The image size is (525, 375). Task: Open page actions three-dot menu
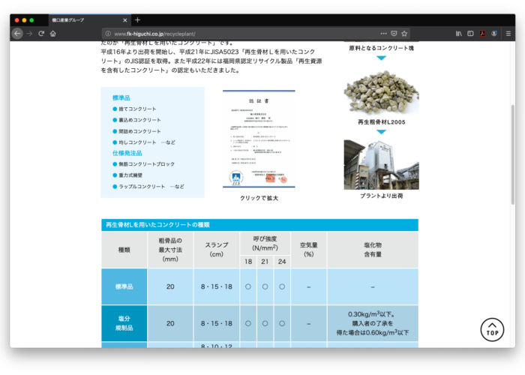pyautogui.click(x=383, y=34)
